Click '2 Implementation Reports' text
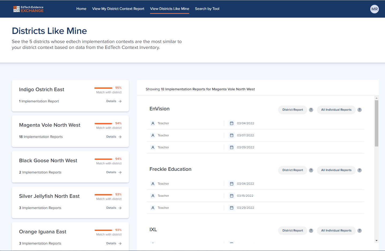385x251 pixels. coord(40,172)
